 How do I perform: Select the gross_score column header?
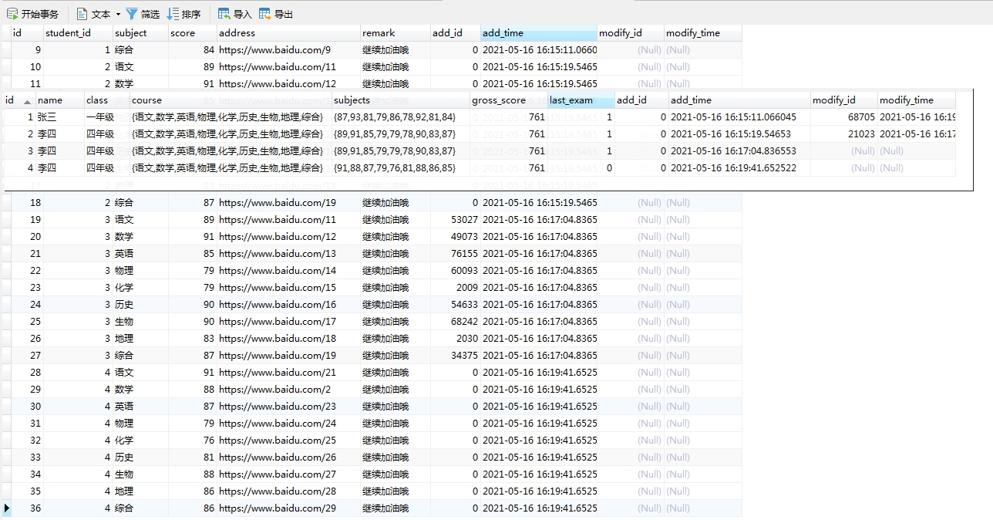coord(509,100)
